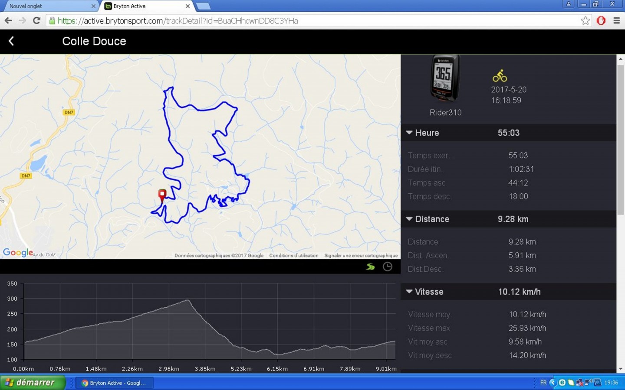
Task: Click the Vit moy desc value 14.20 km/h
Action: 527,355
